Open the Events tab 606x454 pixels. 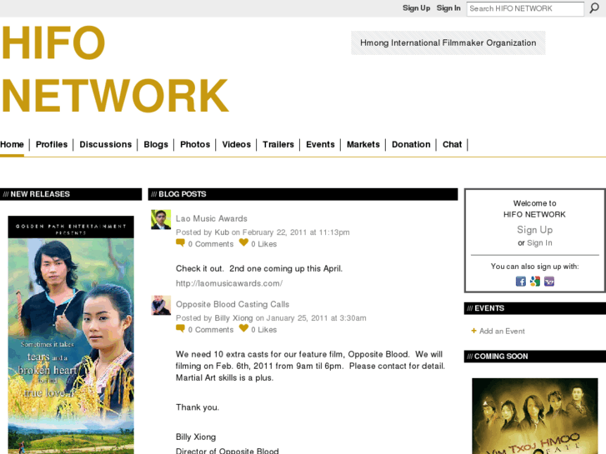coord(320,144)
